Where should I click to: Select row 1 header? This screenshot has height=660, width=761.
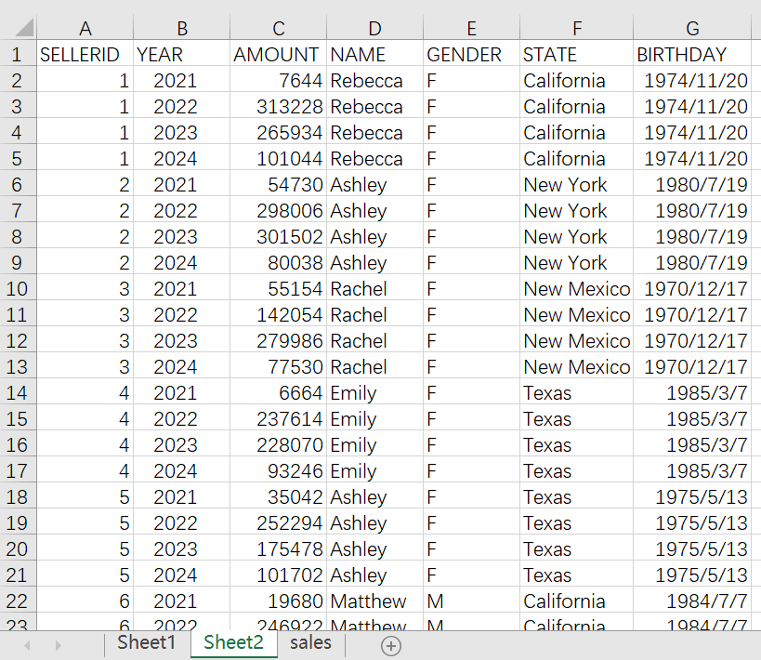pyautogui.click(x=17, y=55)
